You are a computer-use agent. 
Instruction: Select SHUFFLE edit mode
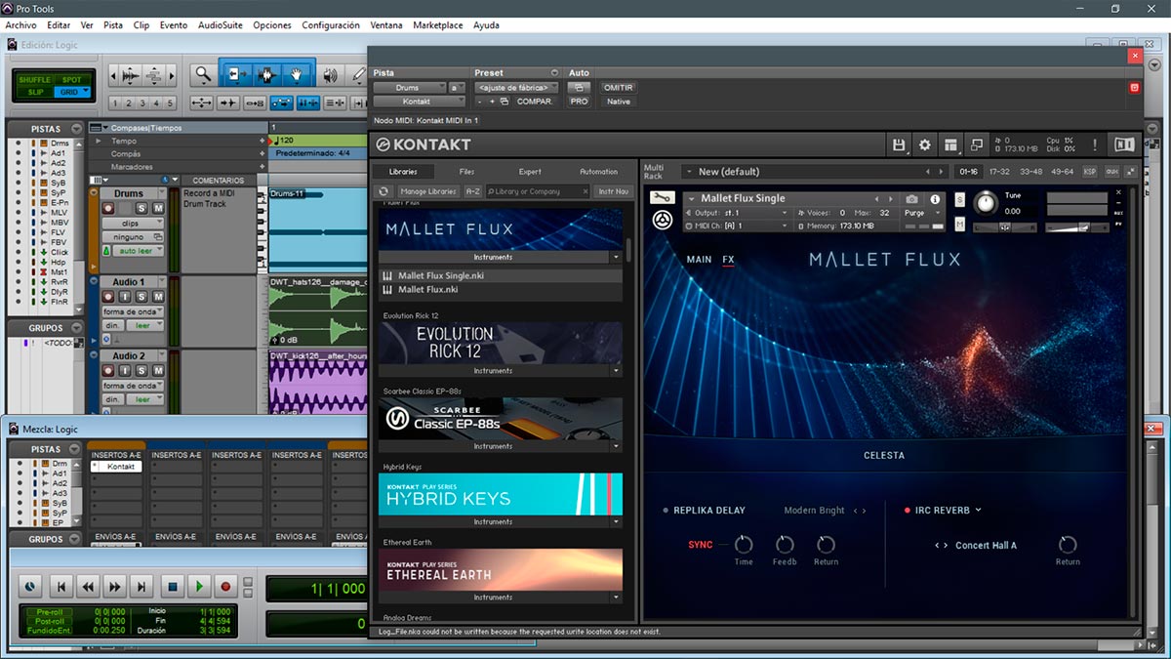[35, 79]
